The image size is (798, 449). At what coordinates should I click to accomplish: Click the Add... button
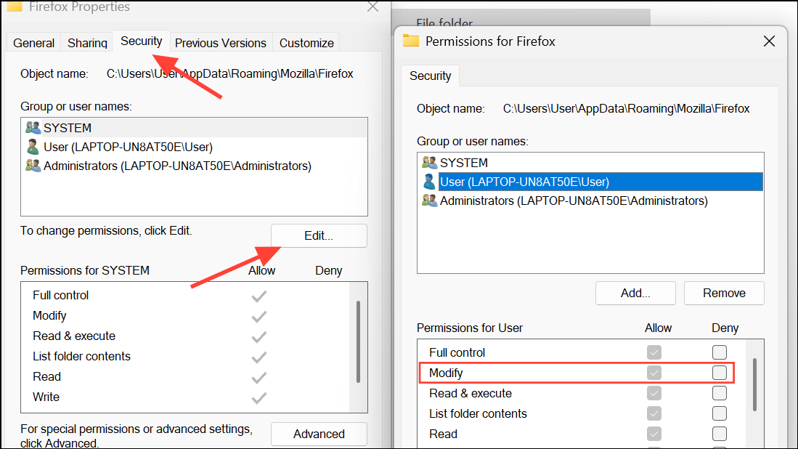(x=635, y=294)
